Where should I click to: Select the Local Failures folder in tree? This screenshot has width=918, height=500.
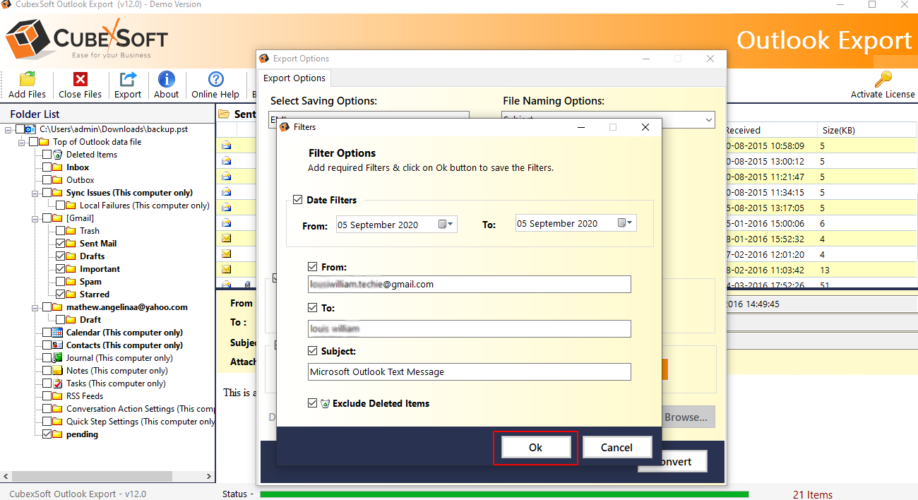click(145, 206)
